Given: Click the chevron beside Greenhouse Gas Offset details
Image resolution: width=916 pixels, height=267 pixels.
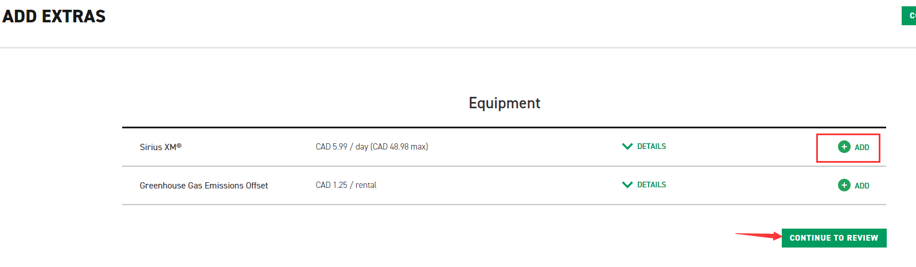Looking at the screenshot, I should tap(627, 185).
